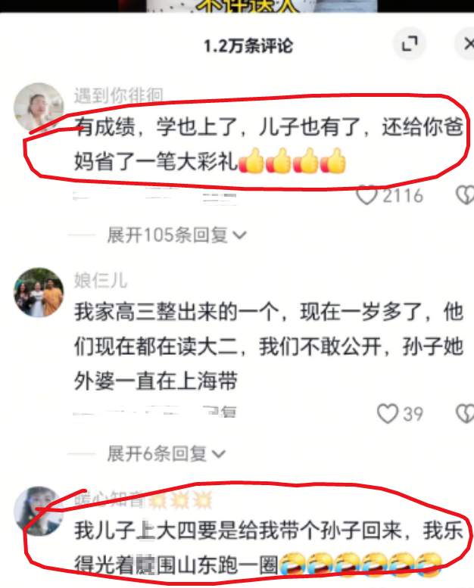Open avatar of user 遇到你徘徊

39,107
